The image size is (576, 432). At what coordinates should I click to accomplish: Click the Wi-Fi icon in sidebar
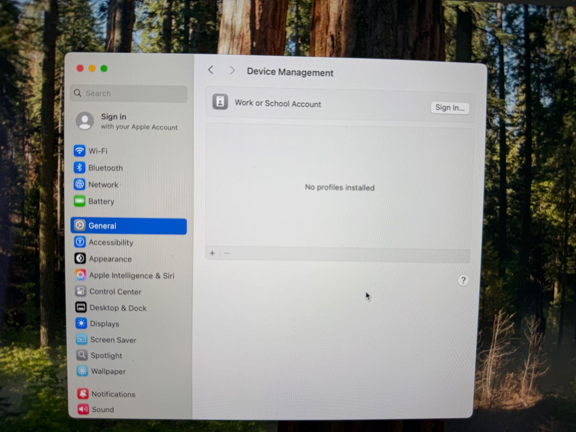(79, 151)
